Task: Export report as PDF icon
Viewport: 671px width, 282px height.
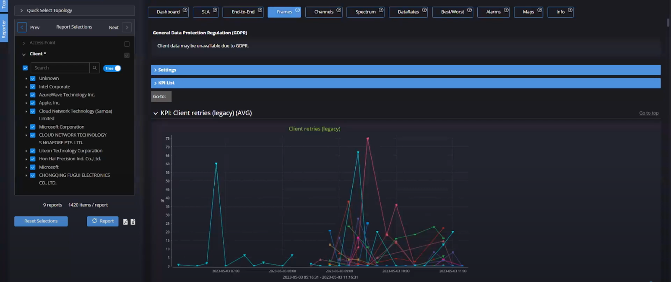Action: tap(125, 222)
